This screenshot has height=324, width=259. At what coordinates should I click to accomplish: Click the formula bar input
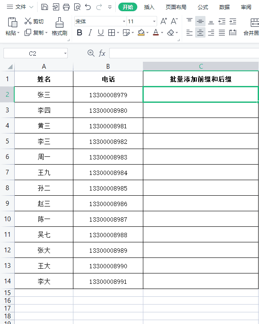(x=184, y=53)
